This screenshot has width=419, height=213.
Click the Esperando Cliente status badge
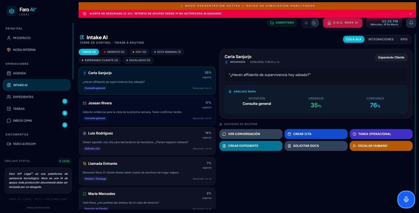click(x=391, y=58)
